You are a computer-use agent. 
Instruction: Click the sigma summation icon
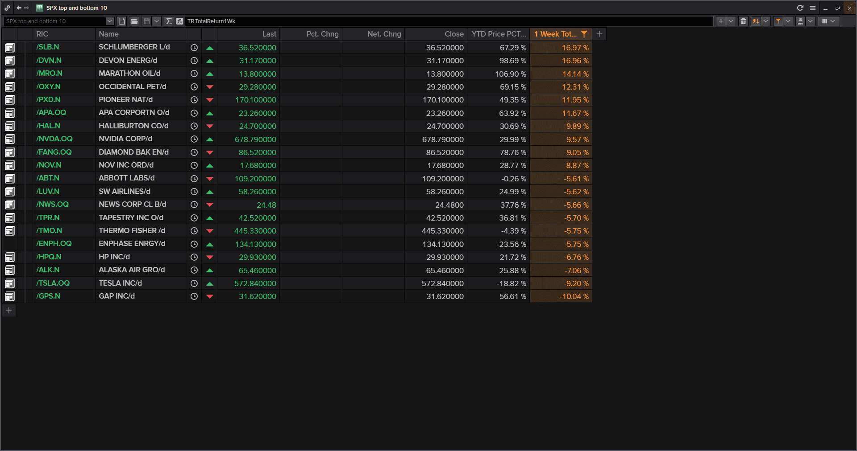[169, 21]
